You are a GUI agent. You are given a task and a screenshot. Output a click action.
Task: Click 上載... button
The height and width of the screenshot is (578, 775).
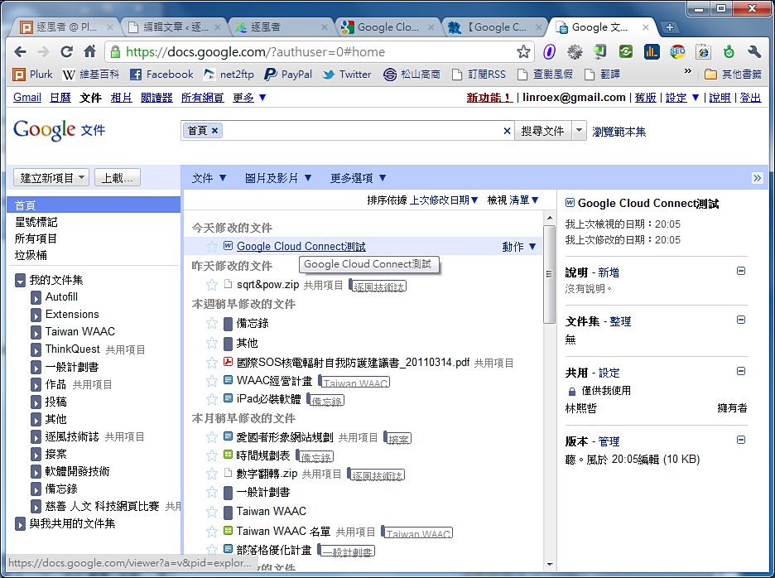coord(117,177)
